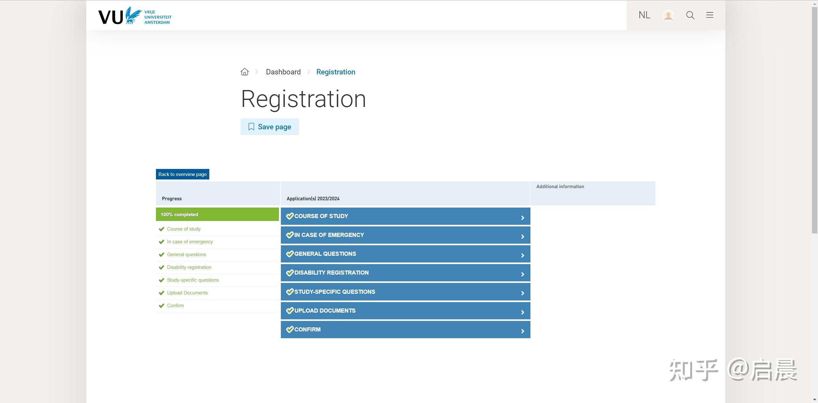The width and height of the screenshot is (818, 403).
Task: Switch language to NL
Action: [x=644, y=15]
